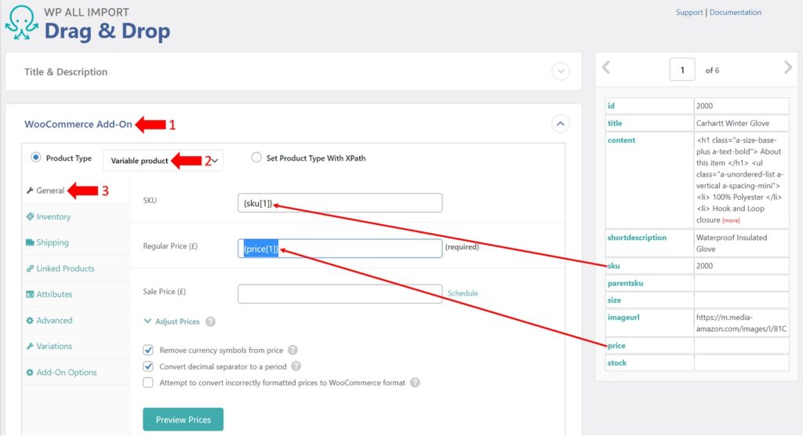Select the Product Type radio button
The image size is (803, 436).
pos(35,158)
